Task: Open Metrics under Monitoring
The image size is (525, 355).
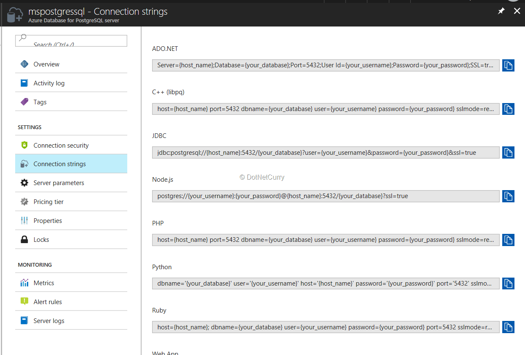Action: point(71,283)
